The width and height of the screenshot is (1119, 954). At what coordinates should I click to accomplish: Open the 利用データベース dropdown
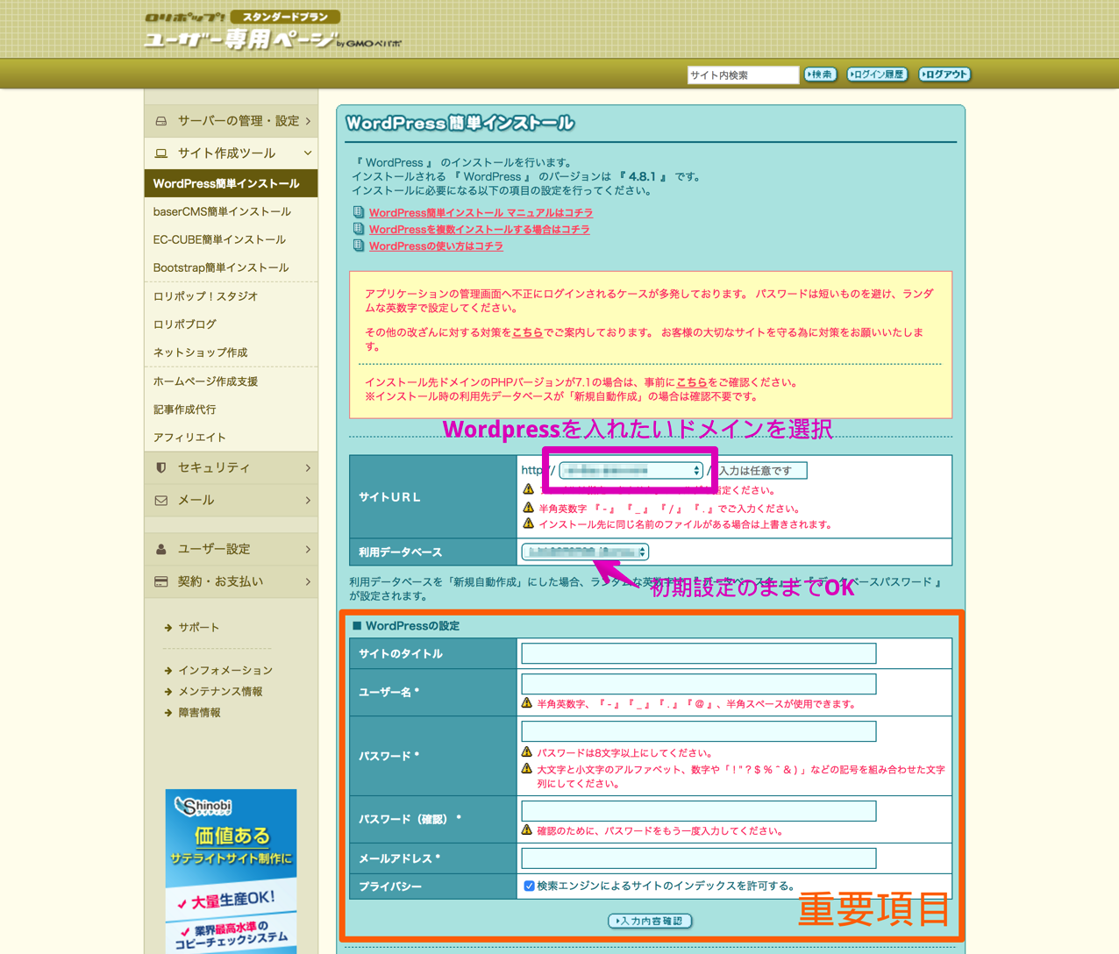585,552
